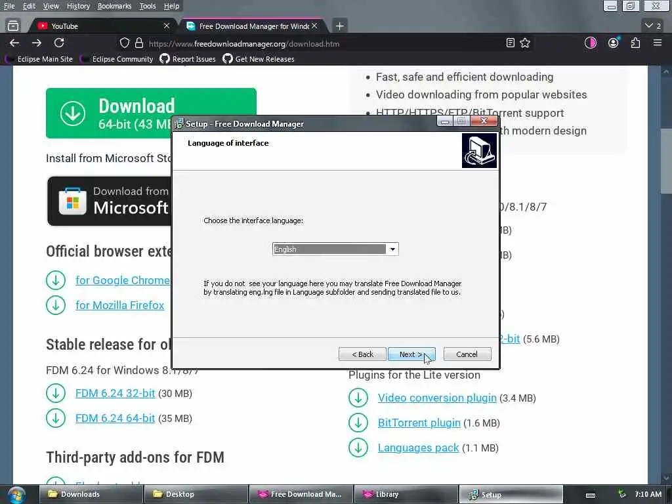Image resolution: width=672 pixels, height=504 pixels.
Task: Open the File menu
Action: 9,6
